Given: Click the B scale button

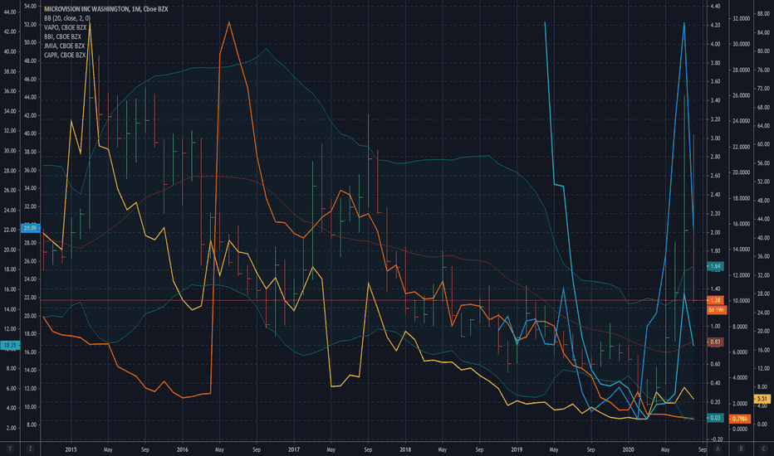Looking at the screenshot, I should [741, 449].
